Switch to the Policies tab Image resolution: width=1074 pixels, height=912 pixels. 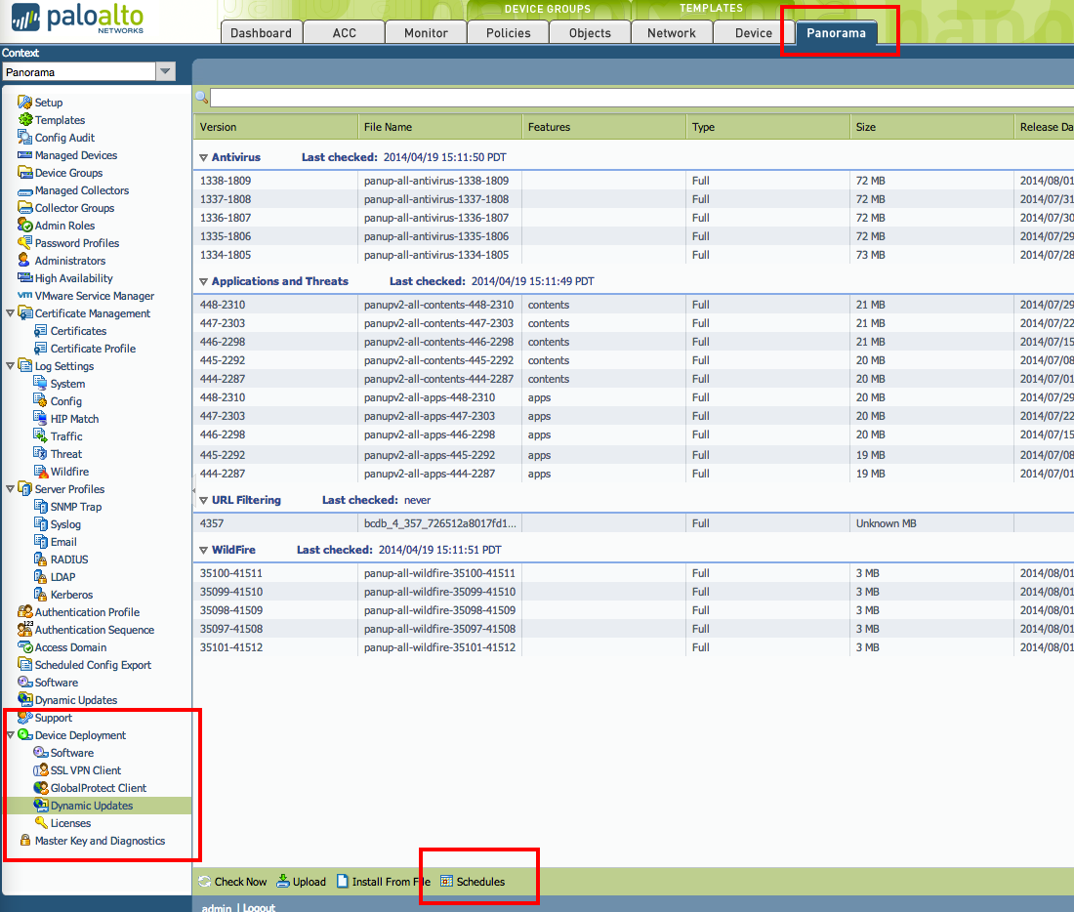click(508, 32)
